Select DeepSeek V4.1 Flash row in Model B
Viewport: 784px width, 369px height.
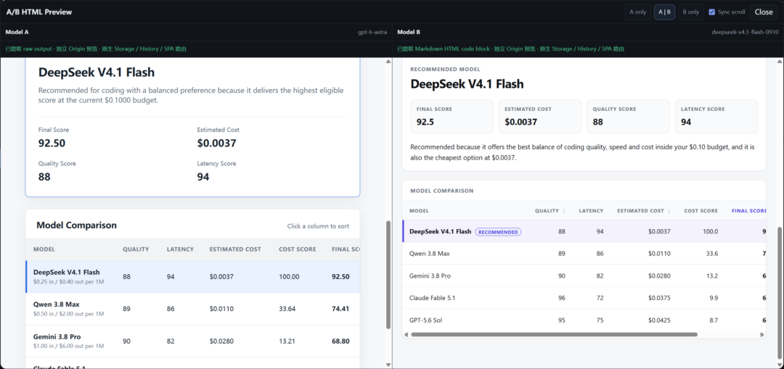pyautogui.click(x=584, y=232)
